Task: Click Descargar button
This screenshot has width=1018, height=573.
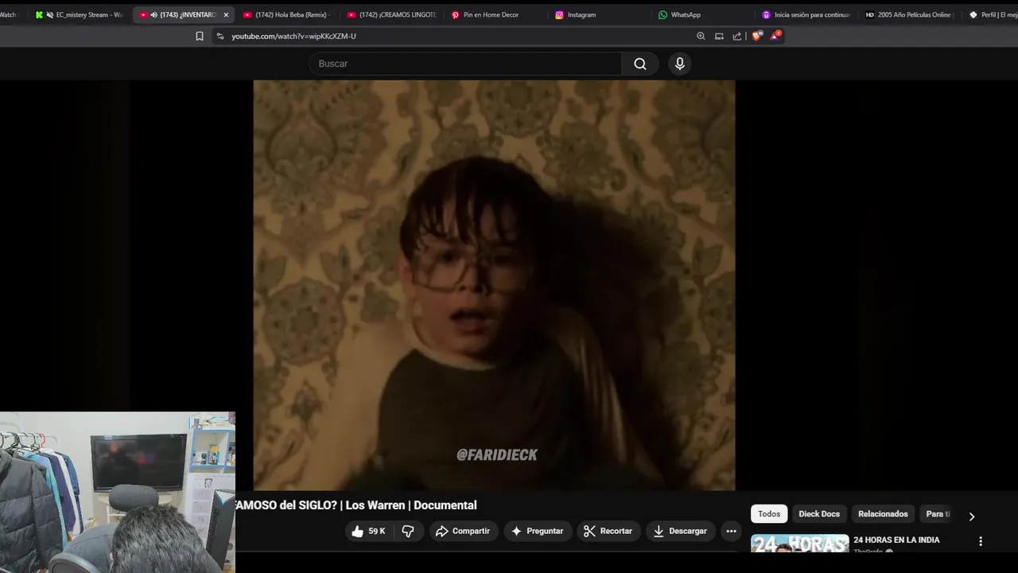Action: pos(680,531)
